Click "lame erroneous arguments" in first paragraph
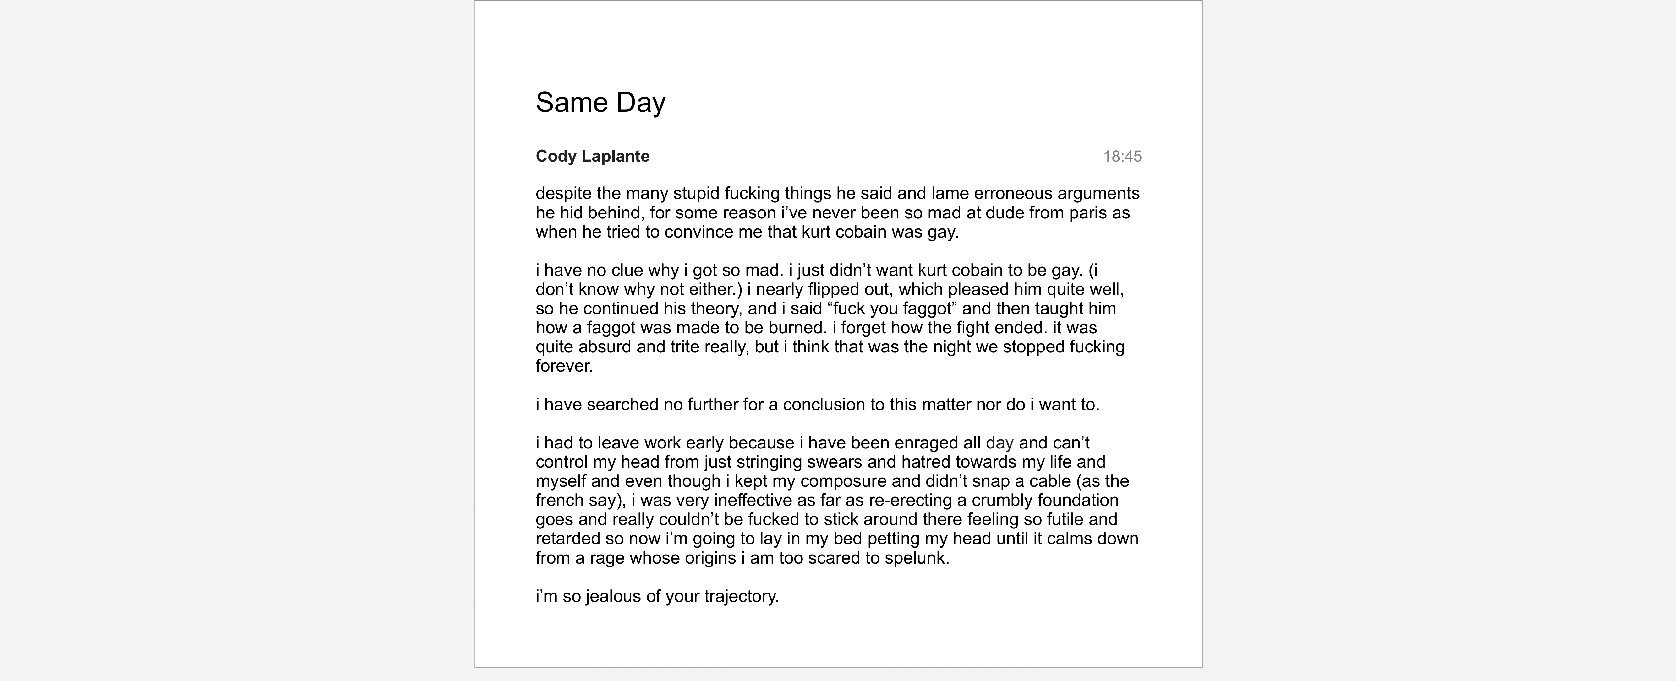 pyautogui.click(x=1035, y=193)
